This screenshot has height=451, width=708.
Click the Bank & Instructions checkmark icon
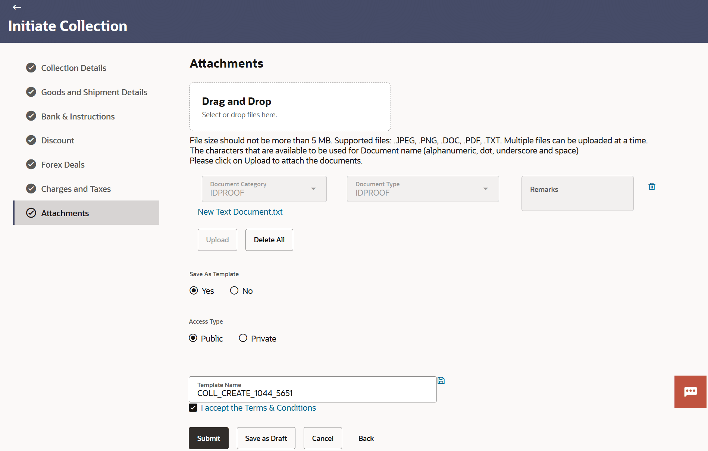(x=31, y=116)
